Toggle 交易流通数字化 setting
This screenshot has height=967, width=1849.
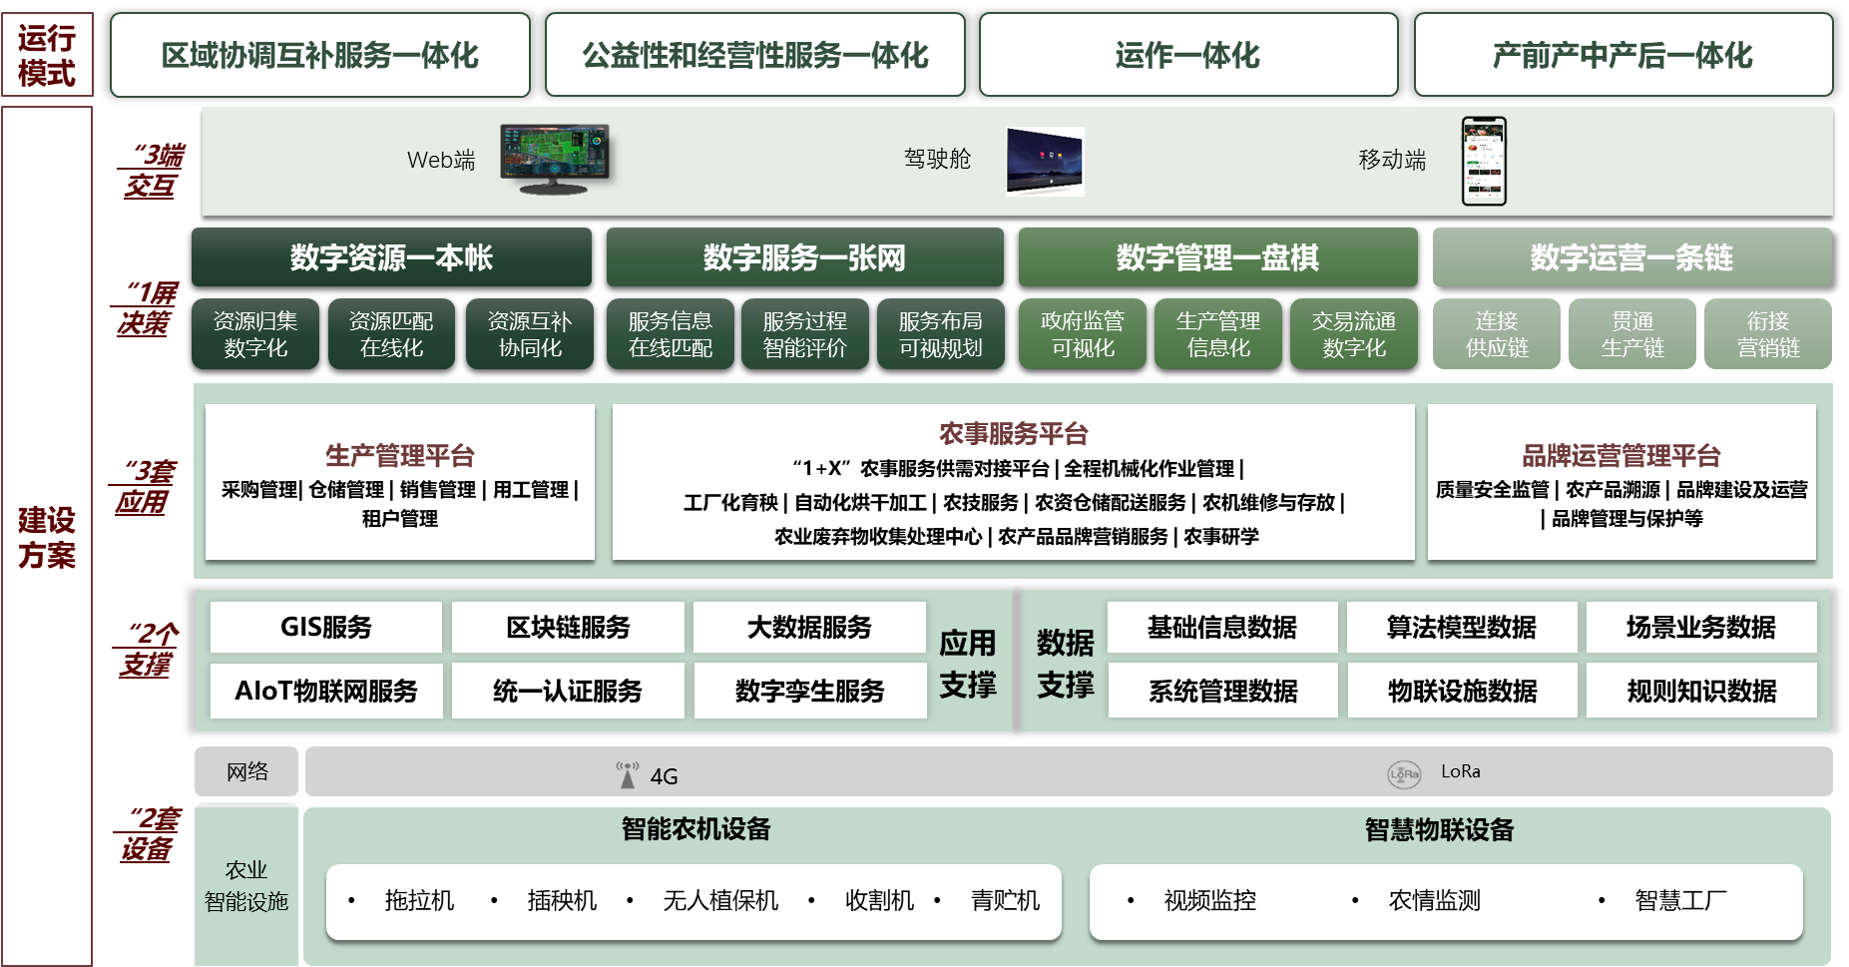pos(1354,333)
